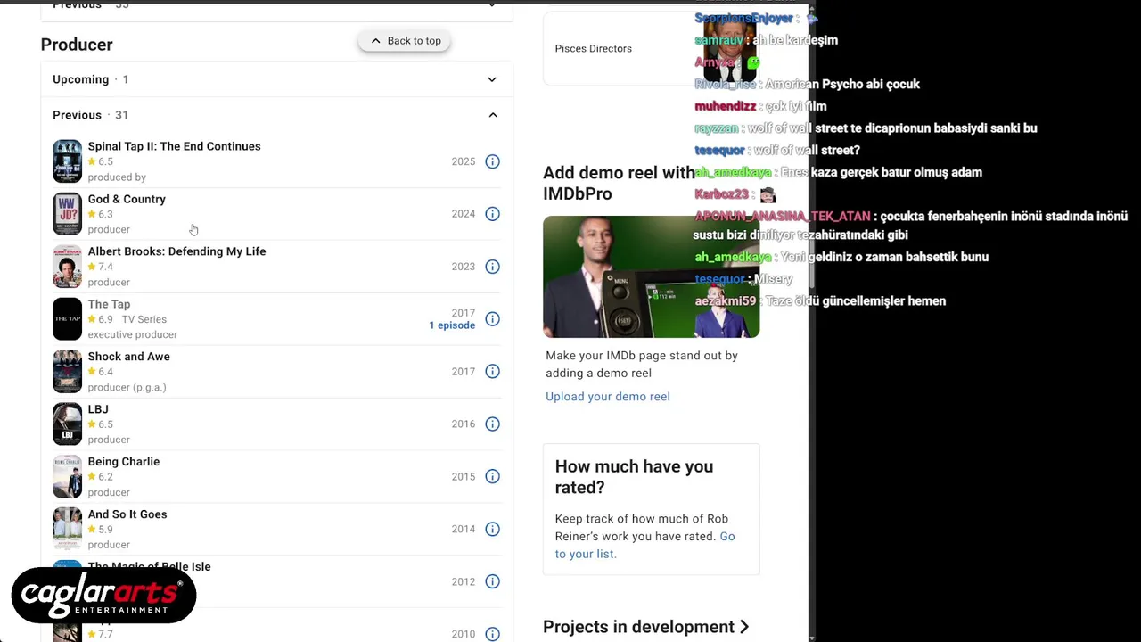Screen dimensions: 1141x642
Task: Open info icon for Being Charlie
Action: (492, 477)
